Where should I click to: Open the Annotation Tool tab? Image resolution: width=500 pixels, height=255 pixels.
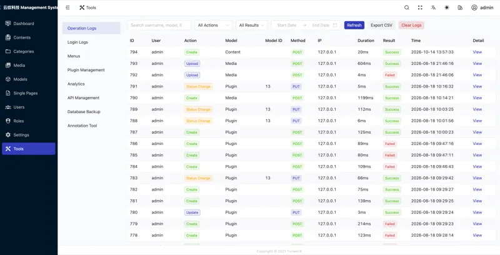91,126
